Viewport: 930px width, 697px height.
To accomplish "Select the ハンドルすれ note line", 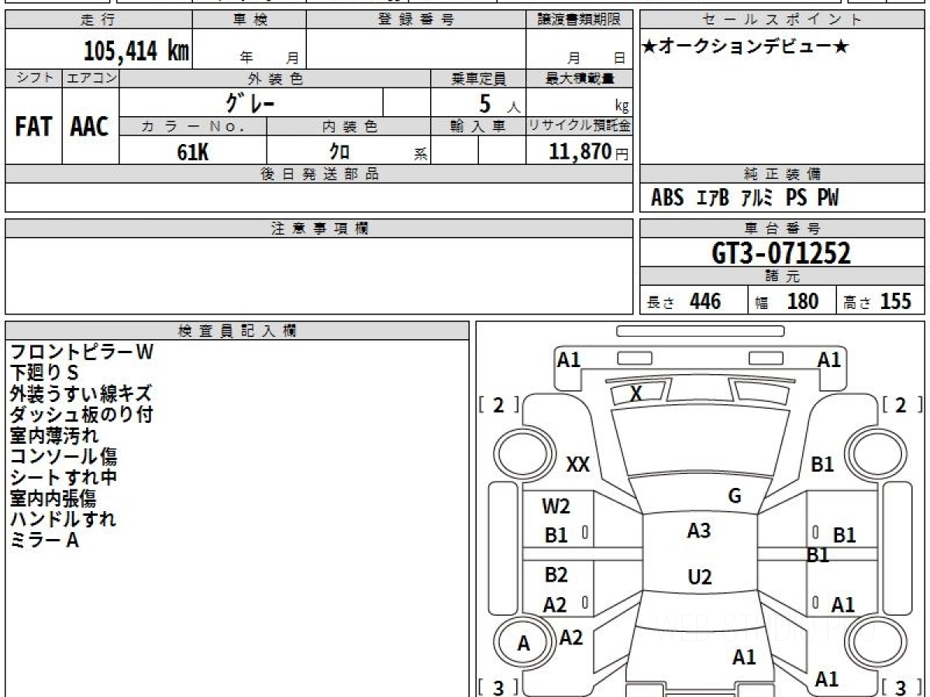I will click(x=63, y=519).
